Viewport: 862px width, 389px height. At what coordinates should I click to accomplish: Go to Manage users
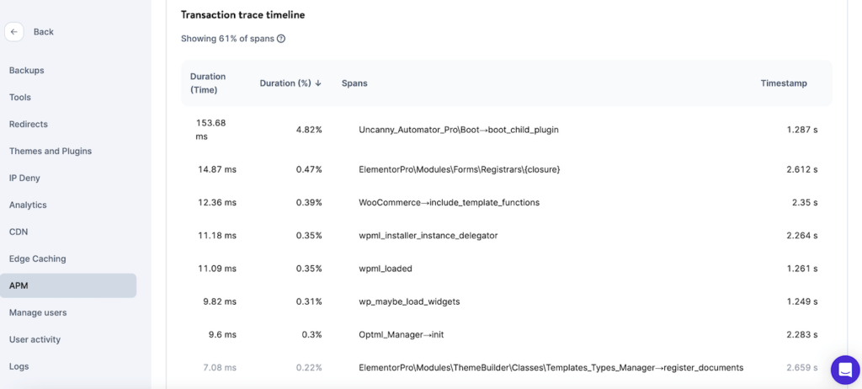coord(38,313)
